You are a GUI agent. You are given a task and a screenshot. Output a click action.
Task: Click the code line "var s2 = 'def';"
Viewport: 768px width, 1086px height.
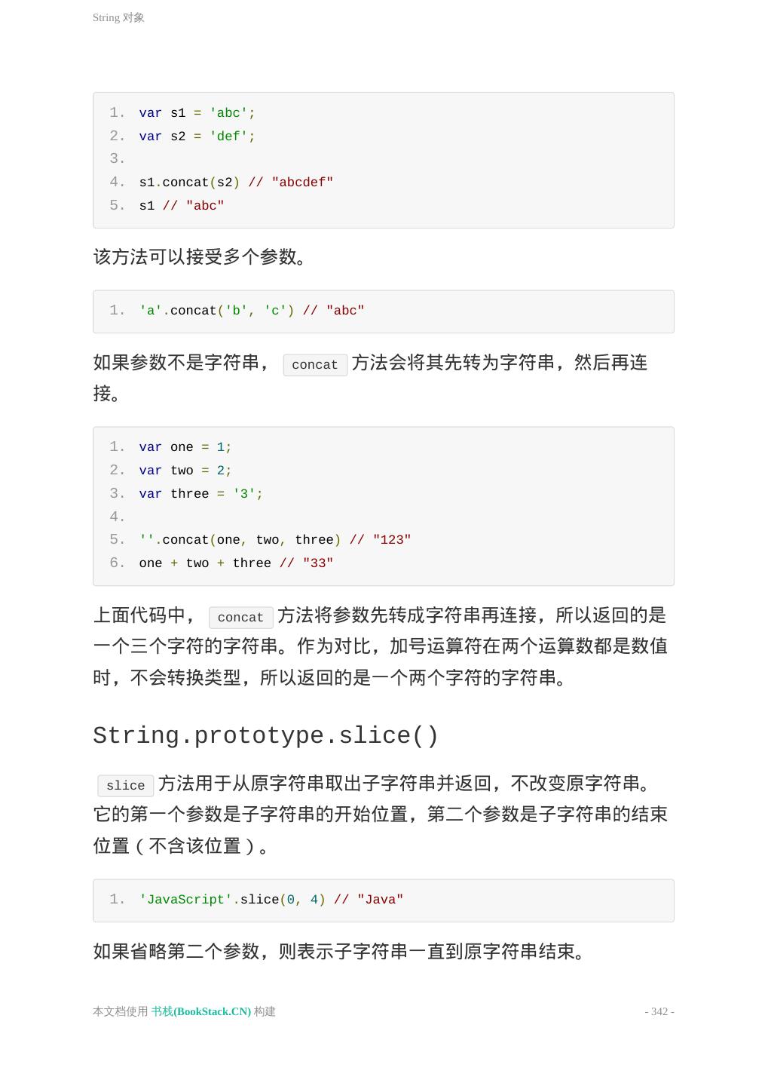coord(197,137)
